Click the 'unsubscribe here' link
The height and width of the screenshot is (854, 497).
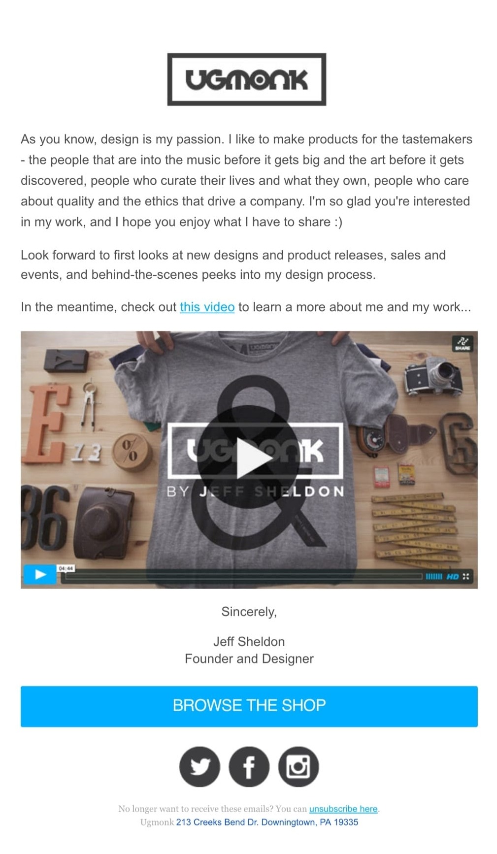(343, 809)
